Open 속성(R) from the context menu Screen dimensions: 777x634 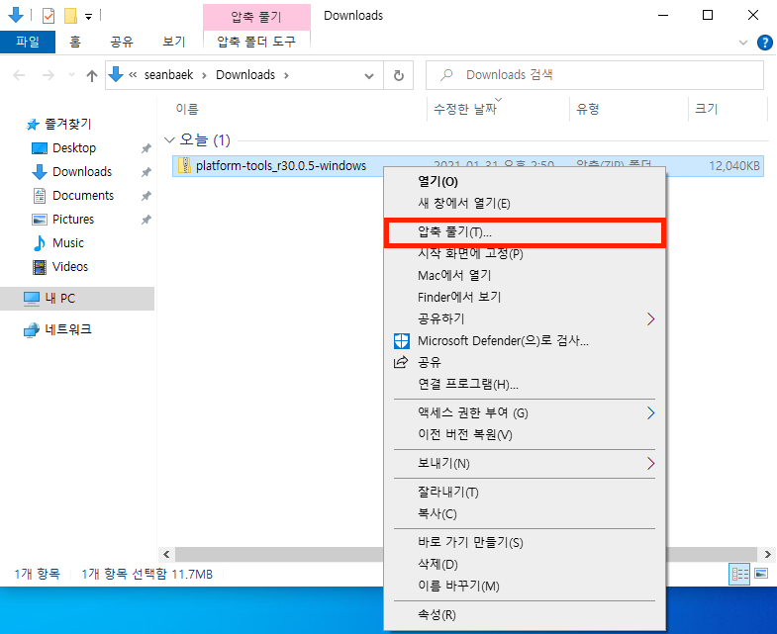point(525,615)
